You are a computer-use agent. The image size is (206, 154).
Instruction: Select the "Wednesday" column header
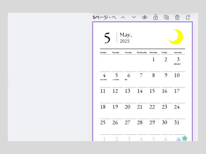[142, 52]
